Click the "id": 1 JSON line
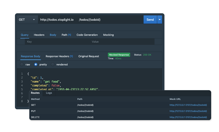This screenshot has height=132, width=219. coord(37,78)
